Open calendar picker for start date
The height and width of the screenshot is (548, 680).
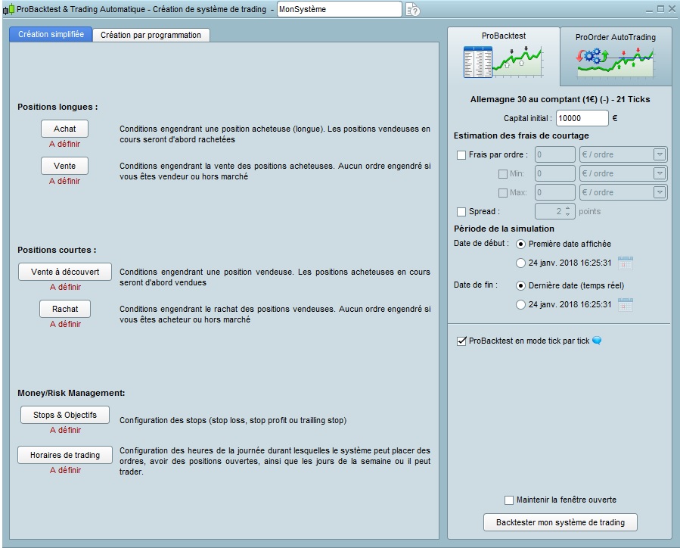click(x=626, y=263)
